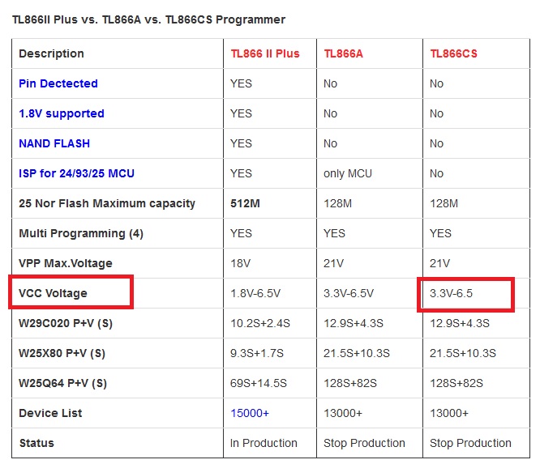Select the W25Q64 P+V (S) row label
Viewport: 540px width, 464px height.
(62, 383)
